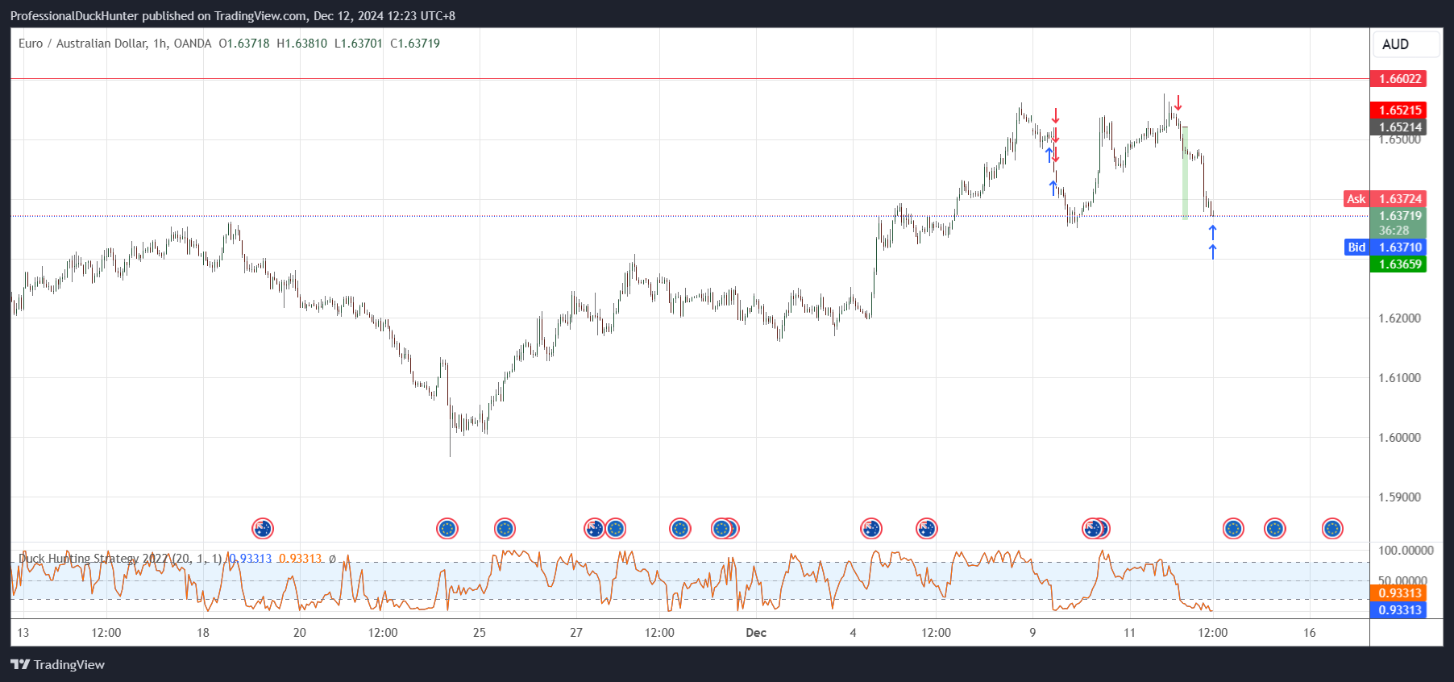Click the L1.63701 low value
Image resolution: width=1454 pixels, height=682 pixels.
pos(359,44)
